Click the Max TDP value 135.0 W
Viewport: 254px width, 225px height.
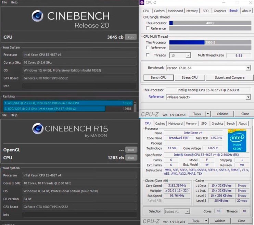click(x=216, y=138)
